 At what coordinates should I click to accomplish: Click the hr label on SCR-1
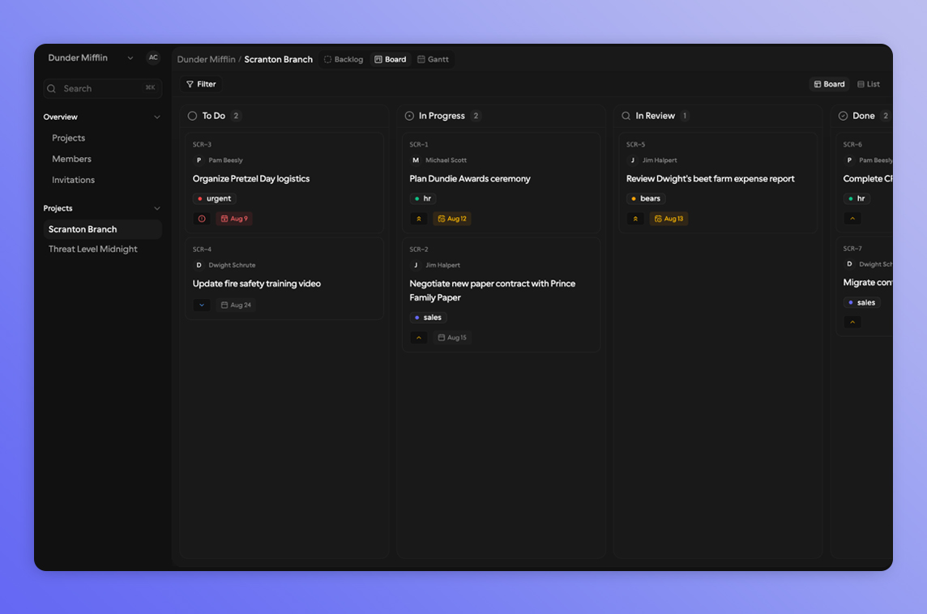423,198
